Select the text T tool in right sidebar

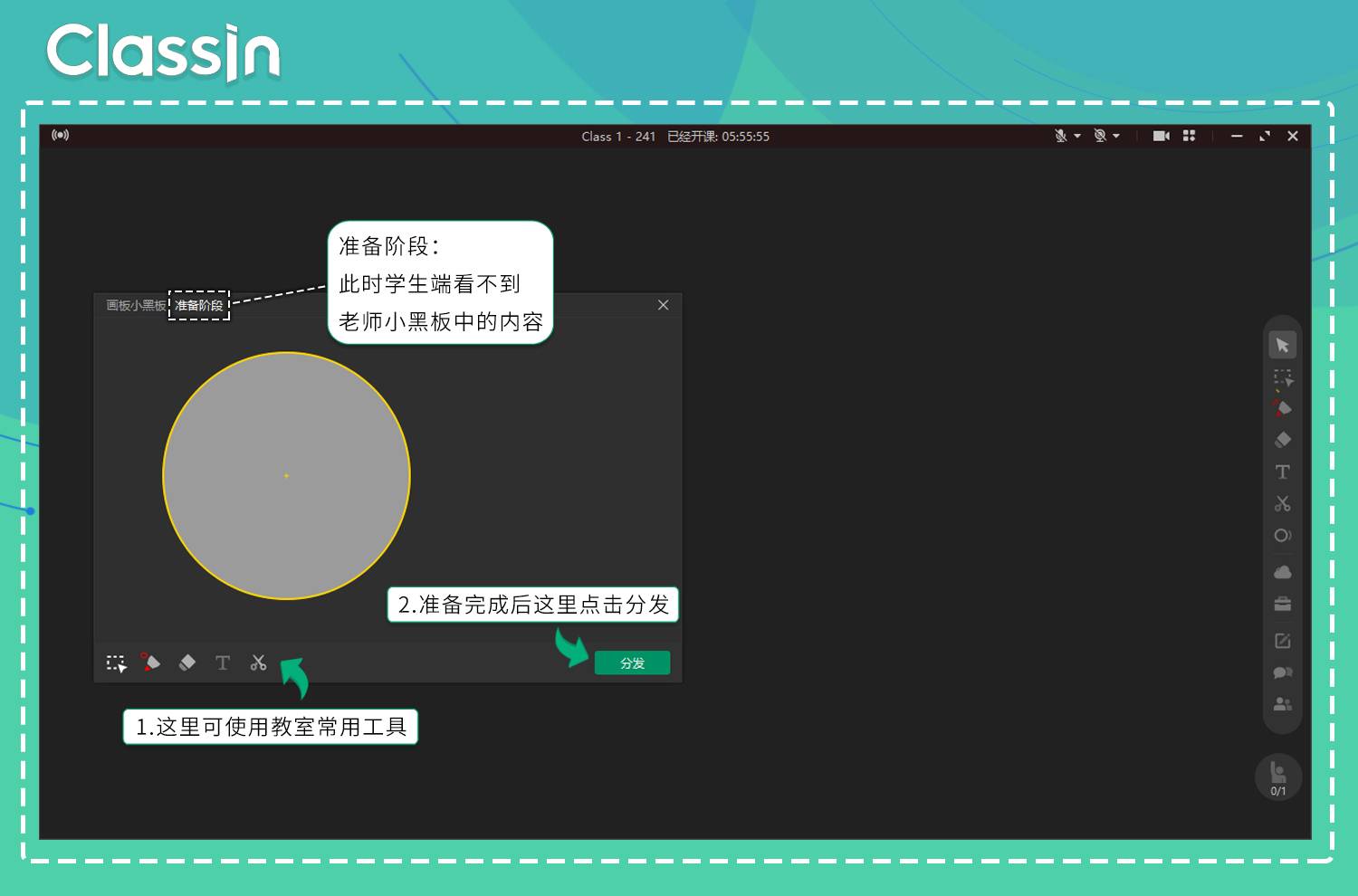1282,472
